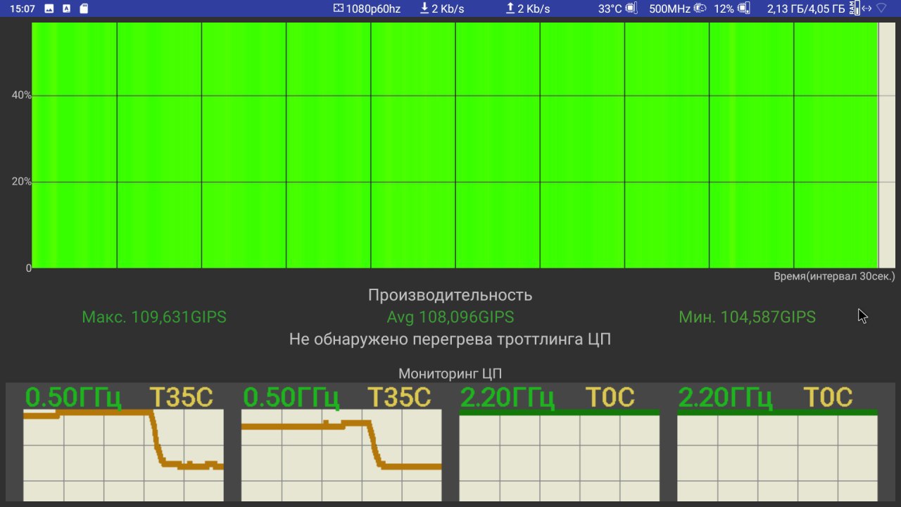Click the ethernet arrows connection icon

point(866,8)
